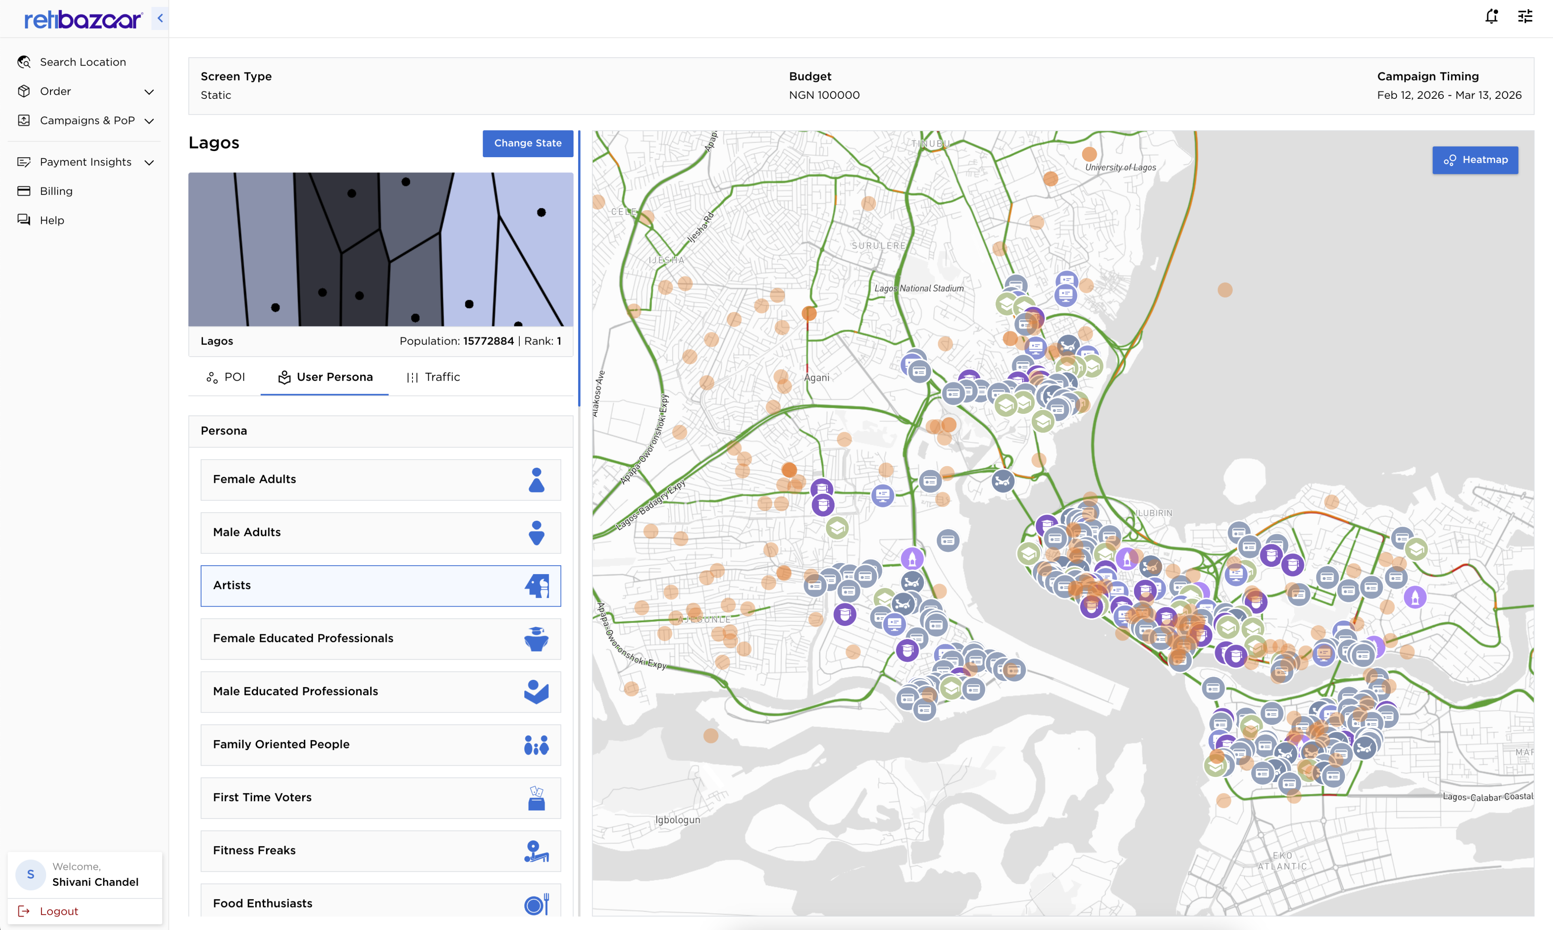
Task: Click the Campaigns & PoP icon
Action: point(24,120)
